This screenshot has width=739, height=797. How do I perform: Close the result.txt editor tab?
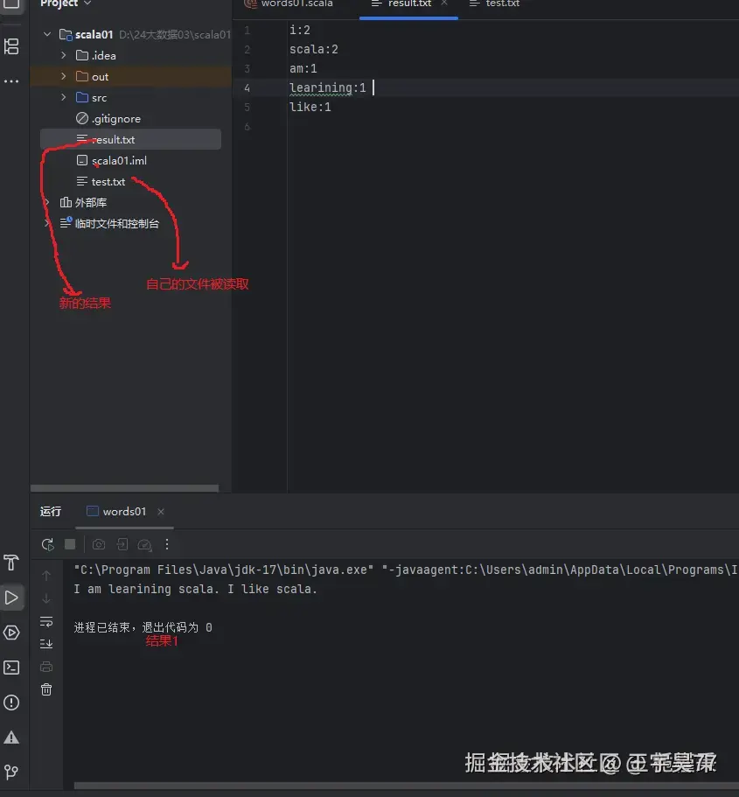[444, 3]
